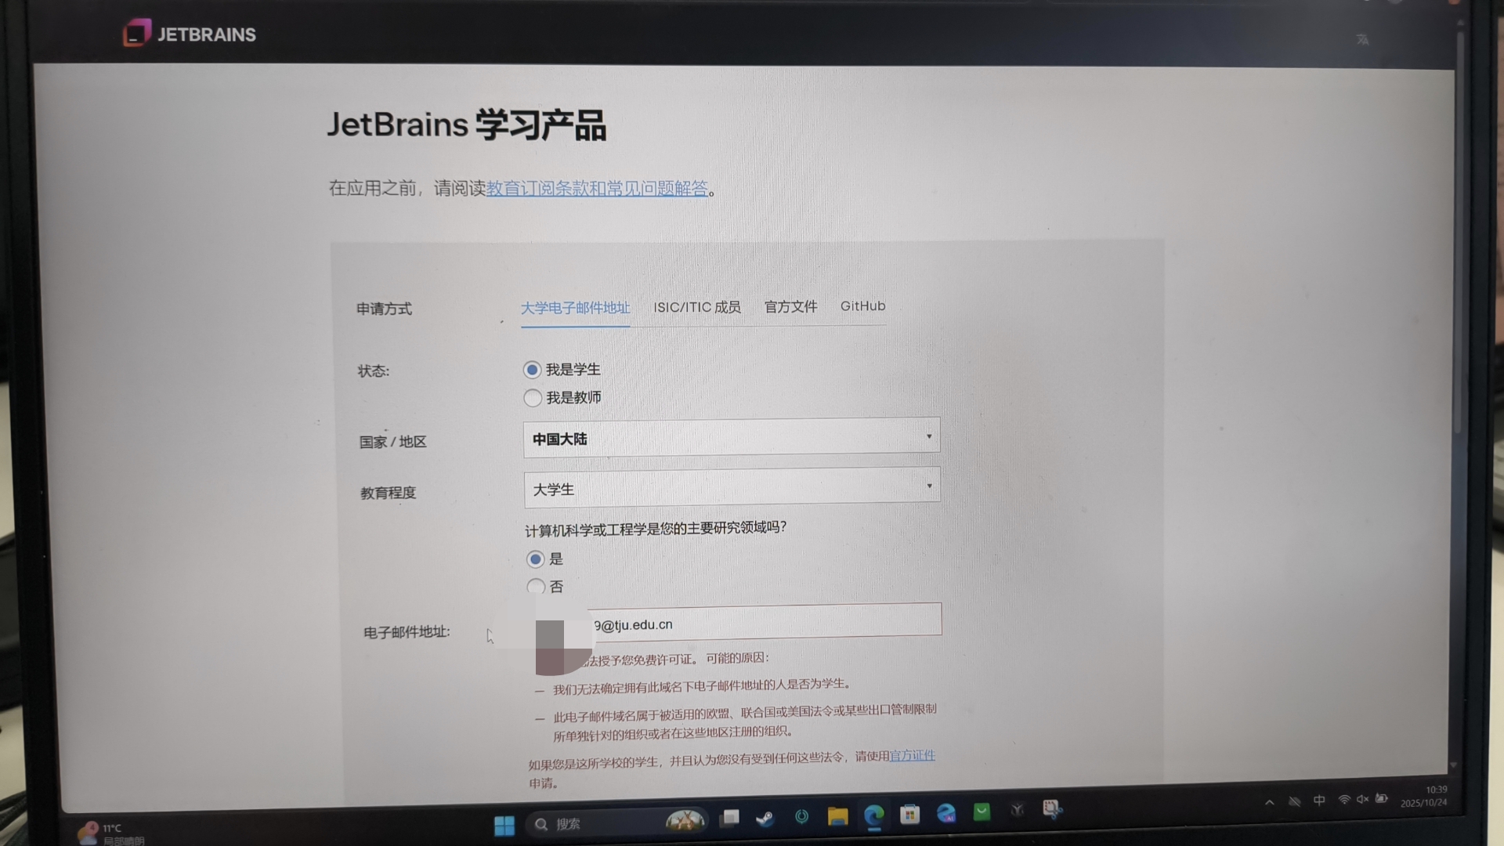The height and width of the screenshot is (846, 1504).
Task: Click the Task View taskbar icon
Action: 730,819
